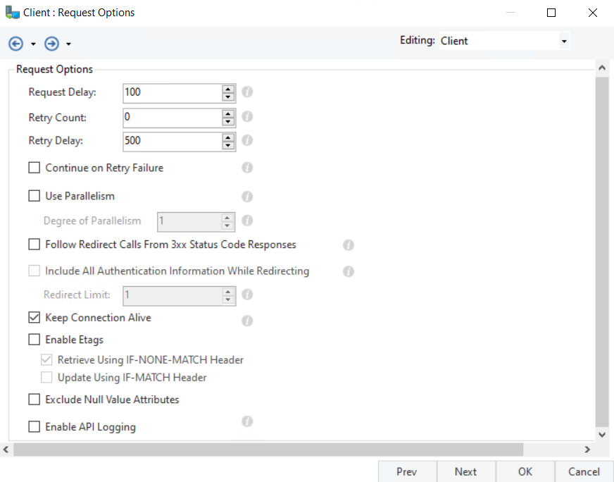Click the forward navigation arrow icon

[x=51, y=44]
